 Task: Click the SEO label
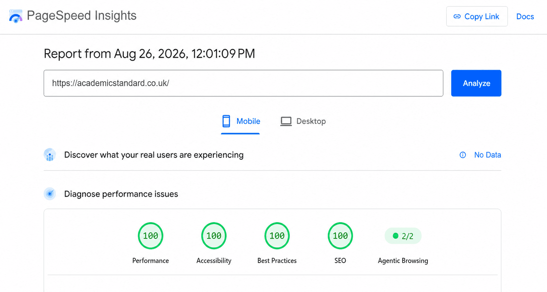pos(340,261)
